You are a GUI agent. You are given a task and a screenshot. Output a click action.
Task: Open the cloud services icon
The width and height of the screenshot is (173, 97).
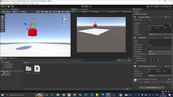coord(9,6)
